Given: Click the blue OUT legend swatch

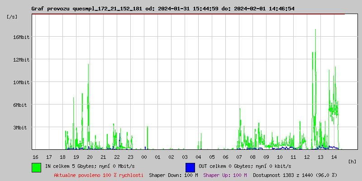Looking at the screenshot, I should click(190, 167).
